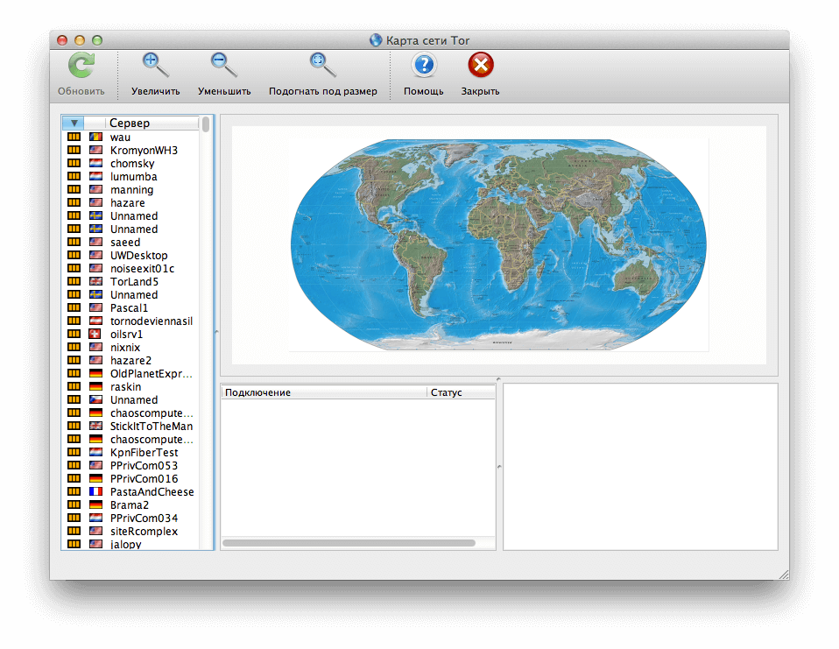Click the flag icon beside oilsrv1

[95, 334]
